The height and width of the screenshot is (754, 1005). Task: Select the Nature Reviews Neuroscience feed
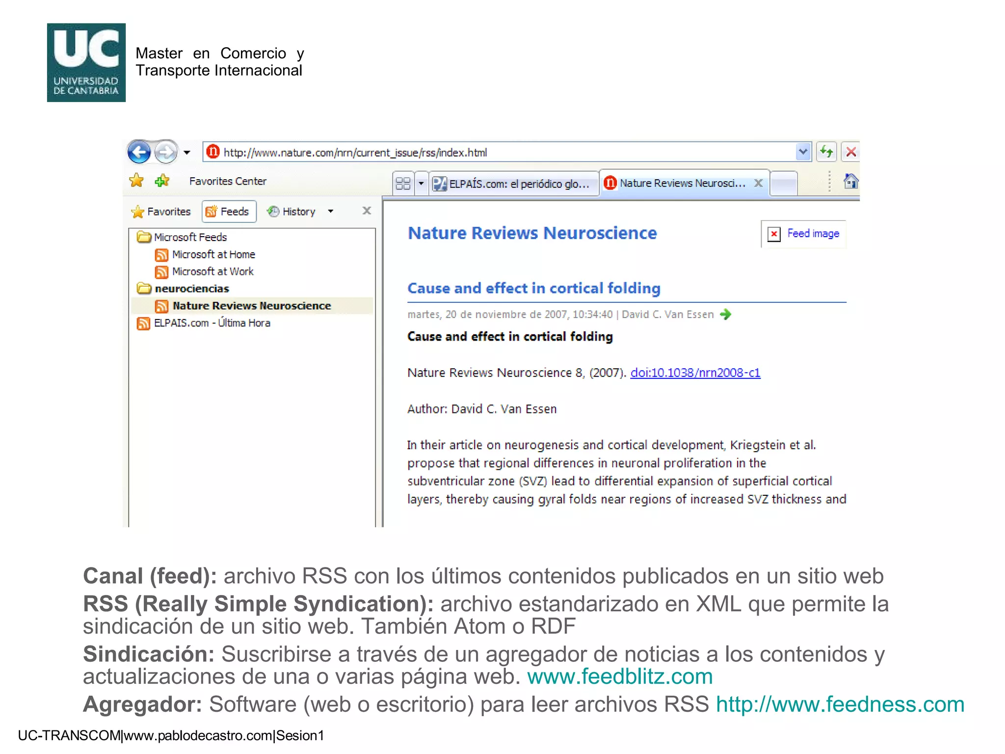pos(252,306)
